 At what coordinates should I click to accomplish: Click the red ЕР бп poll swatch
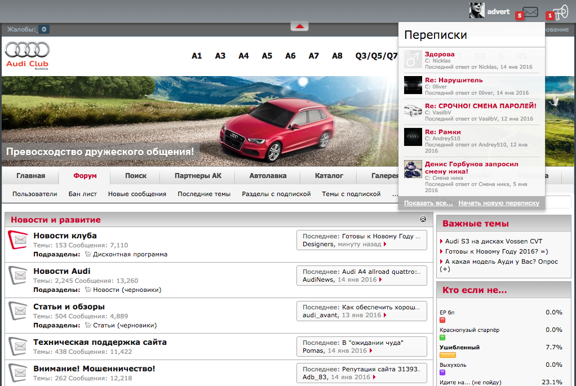[x=442, y=320]
